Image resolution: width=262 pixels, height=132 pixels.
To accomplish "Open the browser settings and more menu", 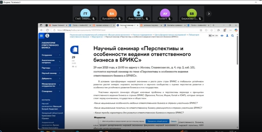I will click(231, 30).
